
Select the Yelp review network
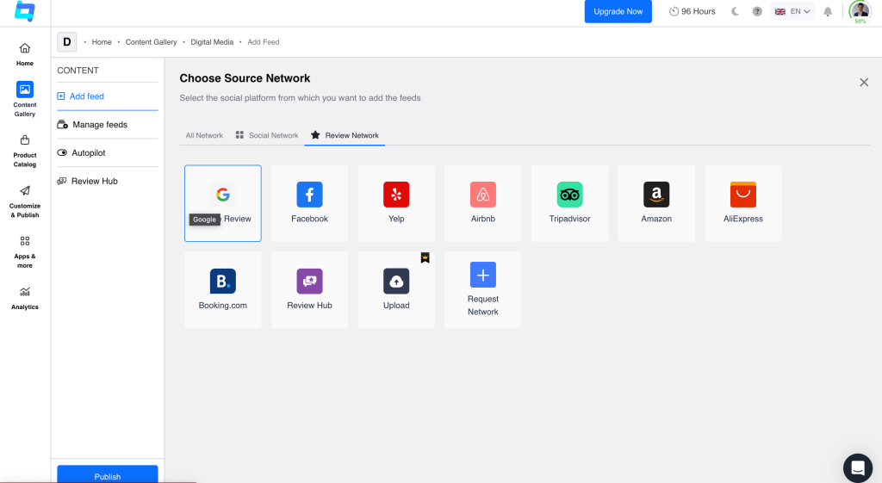click(x=396, y=203)
